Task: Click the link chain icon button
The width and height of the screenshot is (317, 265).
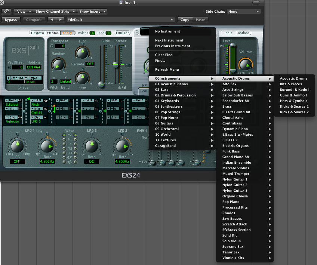Action: point(6,11)
